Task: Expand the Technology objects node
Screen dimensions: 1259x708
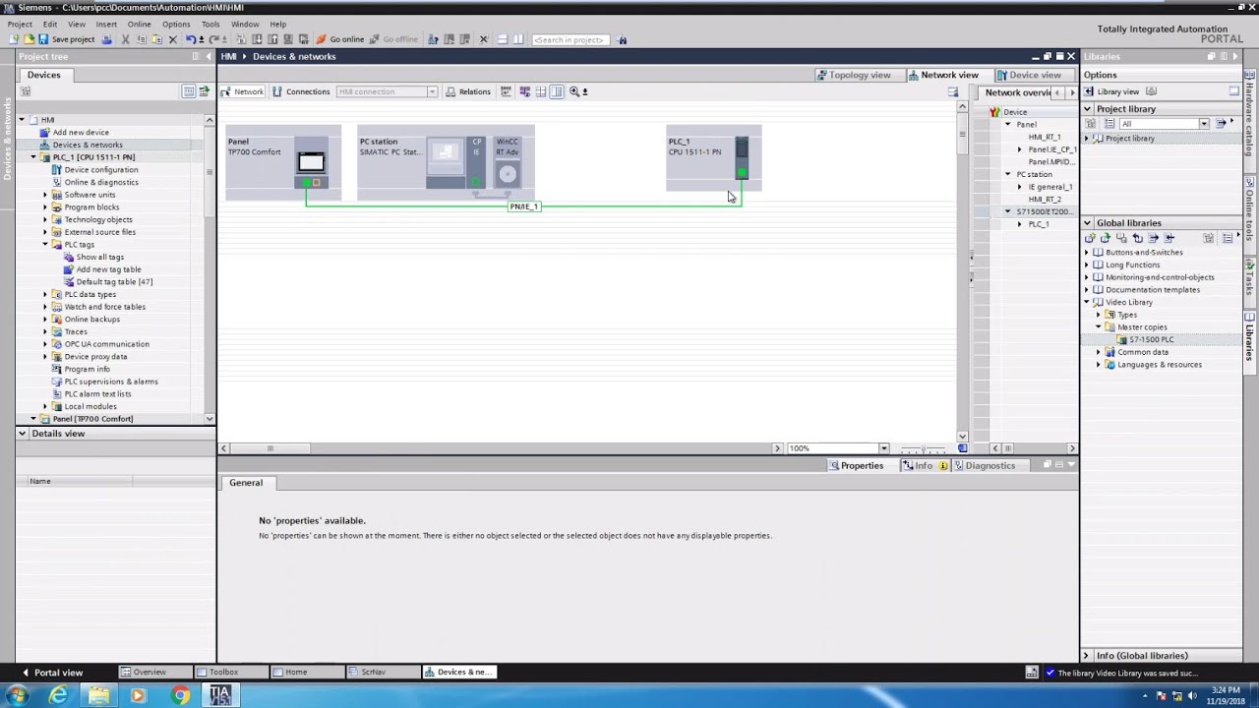Action: point(44,219)
